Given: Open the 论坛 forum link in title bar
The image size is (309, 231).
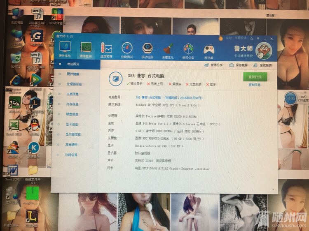Looking at the screenshot, I should click(229, 38).
